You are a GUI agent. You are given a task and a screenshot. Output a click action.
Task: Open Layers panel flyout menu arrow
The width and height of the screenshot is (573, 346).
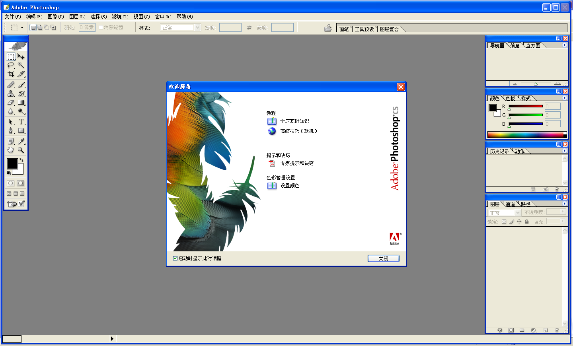pos(565,204)
